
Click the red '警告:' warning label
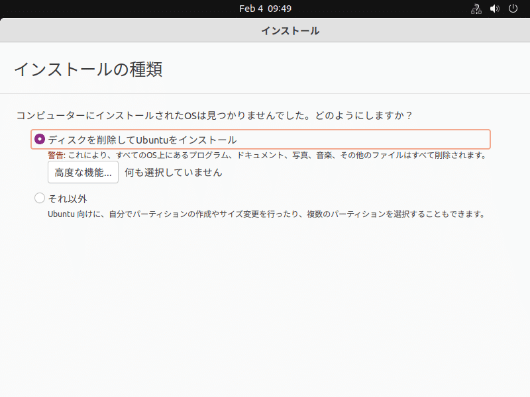click(x=56, y=155)
